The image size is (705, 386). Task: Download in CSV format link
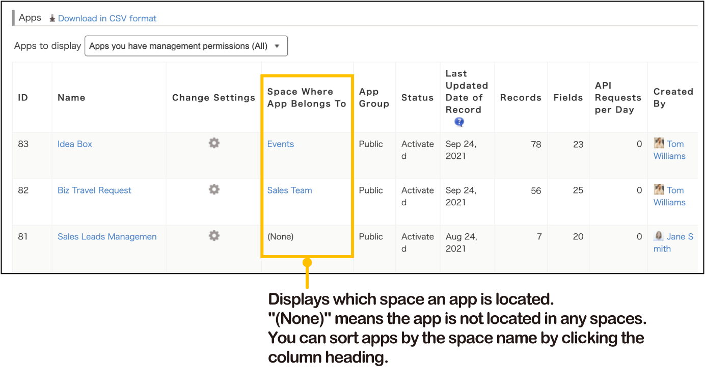[107, 18]
